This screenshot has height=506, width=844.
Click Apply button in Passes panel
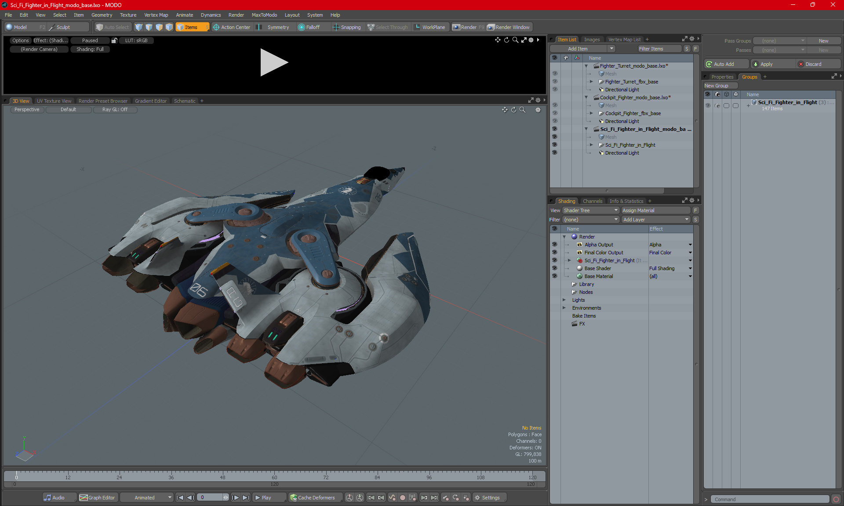coord(773,64)
